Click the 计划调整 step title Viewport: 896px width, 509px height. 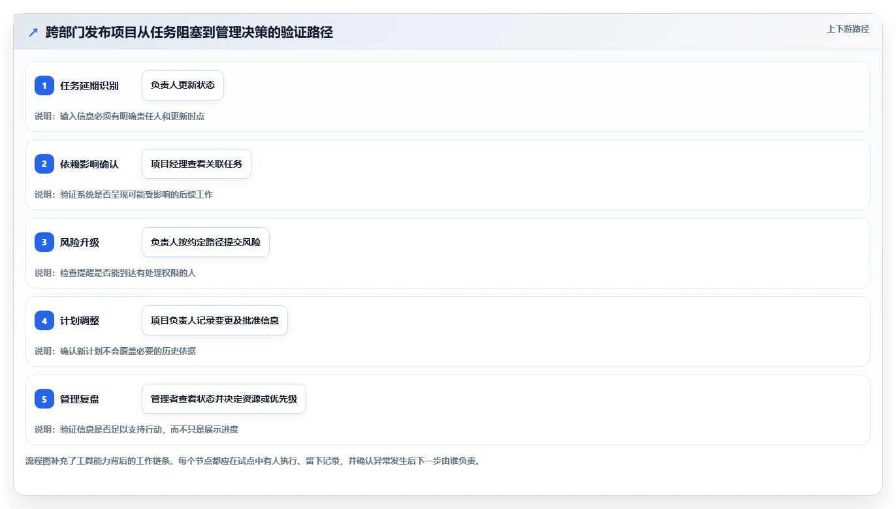[x=80, y=320]
